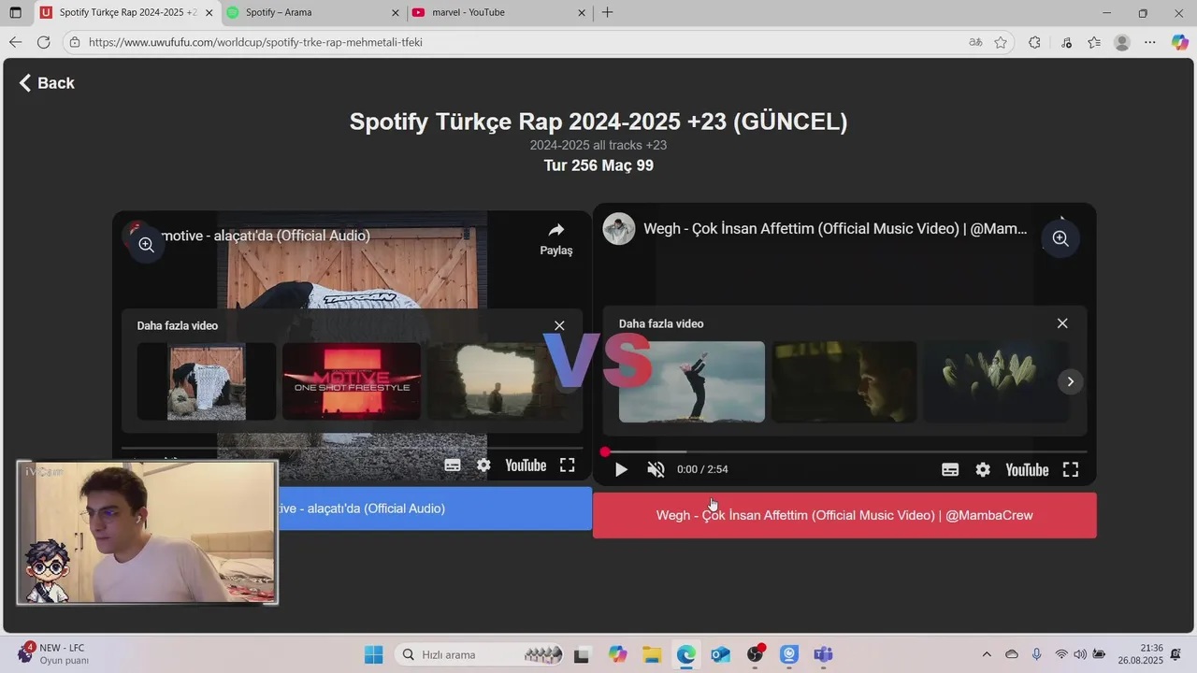Image resolution: width=1197 pixels, height=673 pixels.
Task: Close the left Daha fazla video panel
Action: pos(559,326)
